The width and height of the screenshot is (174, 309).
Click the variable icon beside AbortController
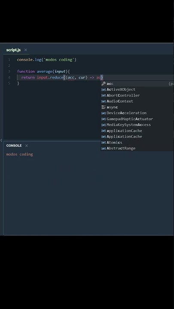pyautogui.click(x=104, y=95)
